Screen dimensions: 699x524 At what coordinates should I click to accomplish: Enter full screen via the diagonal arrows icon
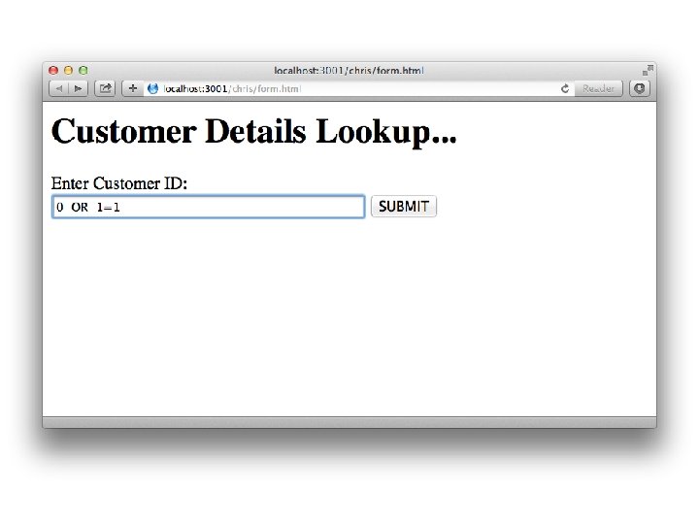(x=648, y=70)
